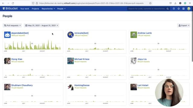Open the May 31 - August 31 date range picker
193x108 pixels.
(42, 25)
